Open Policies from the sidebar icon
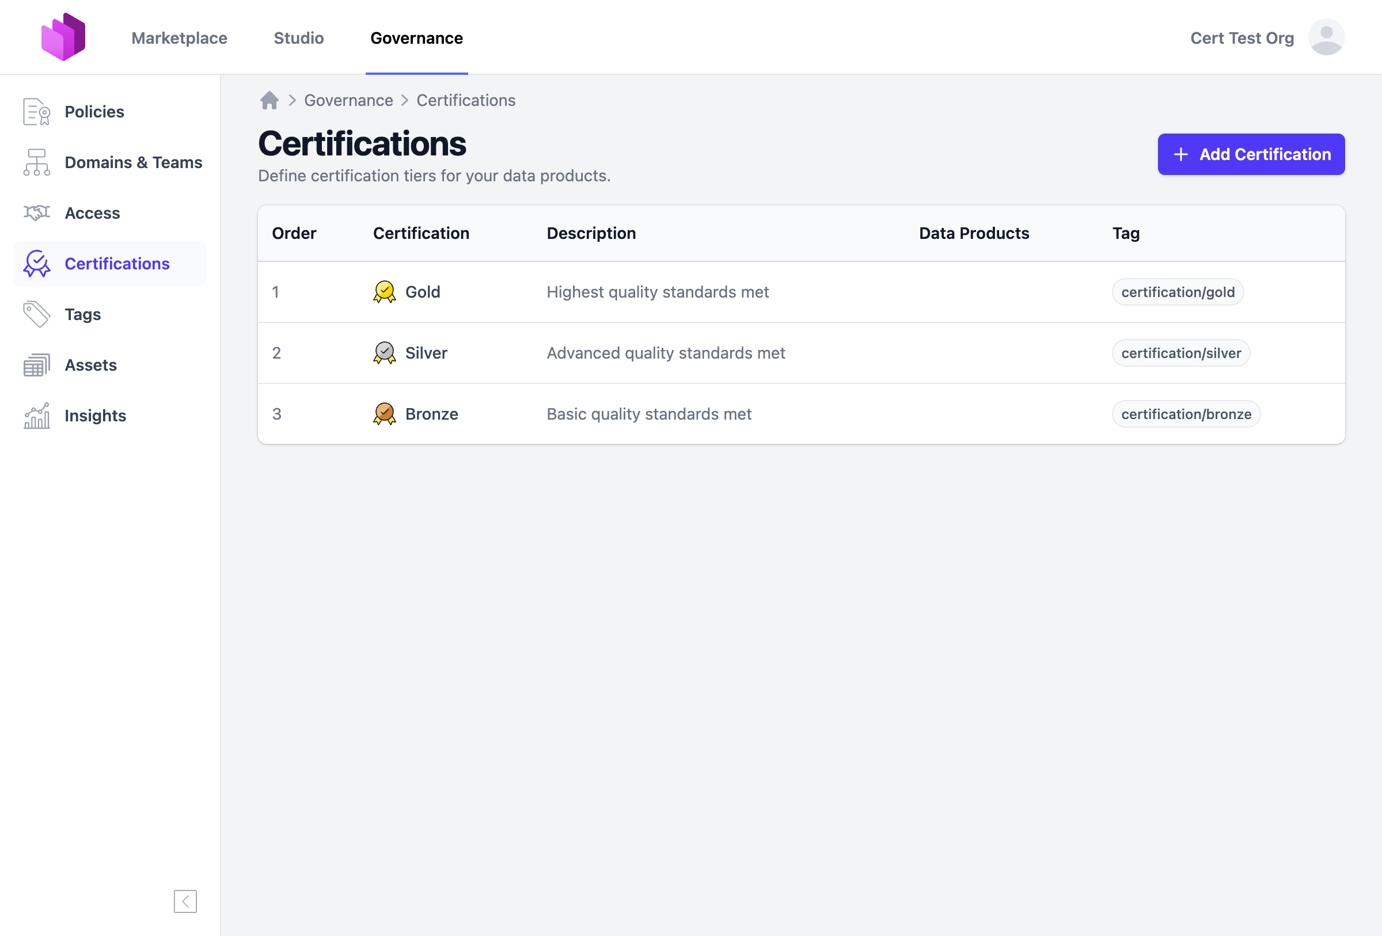Viewport: 1382px width, 936px height. (36, 111)
